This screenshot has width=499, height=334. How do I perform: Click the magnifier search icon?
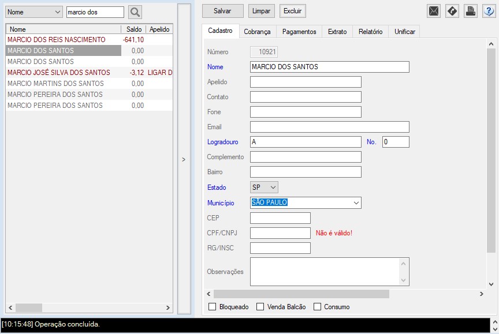pyautogui.click(x=135, y=12)
